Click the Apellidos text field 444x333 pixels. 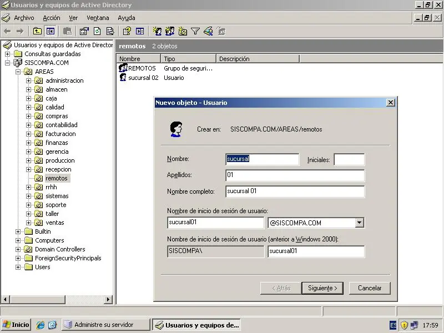pos(295,175)
